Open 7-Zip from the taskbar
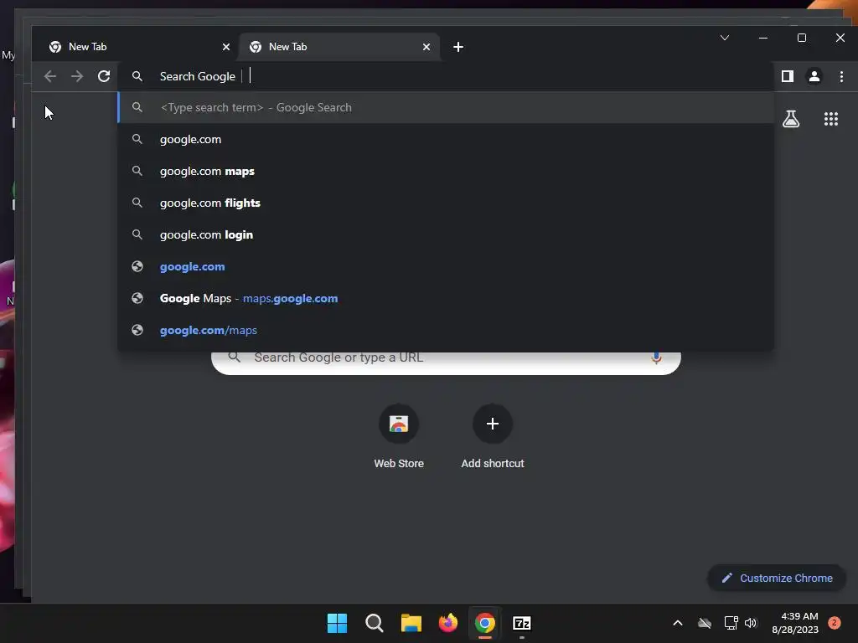The width and height of the screenshot is (858, 643). tap(522, 623)
